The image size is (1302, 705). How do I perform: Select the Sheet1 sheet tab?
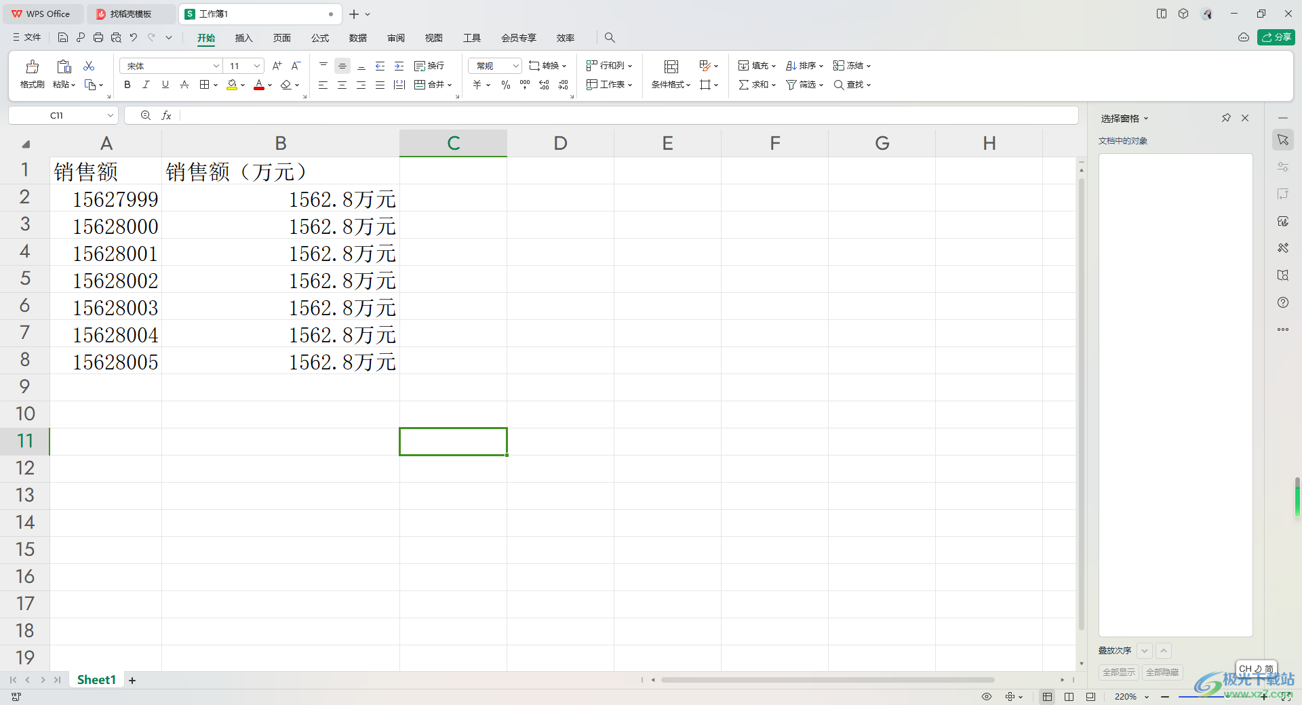[96, 680]
